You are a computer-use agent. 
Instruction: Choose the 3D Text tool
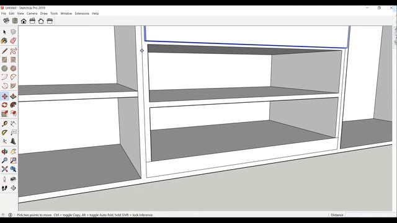tap(13, 141)
